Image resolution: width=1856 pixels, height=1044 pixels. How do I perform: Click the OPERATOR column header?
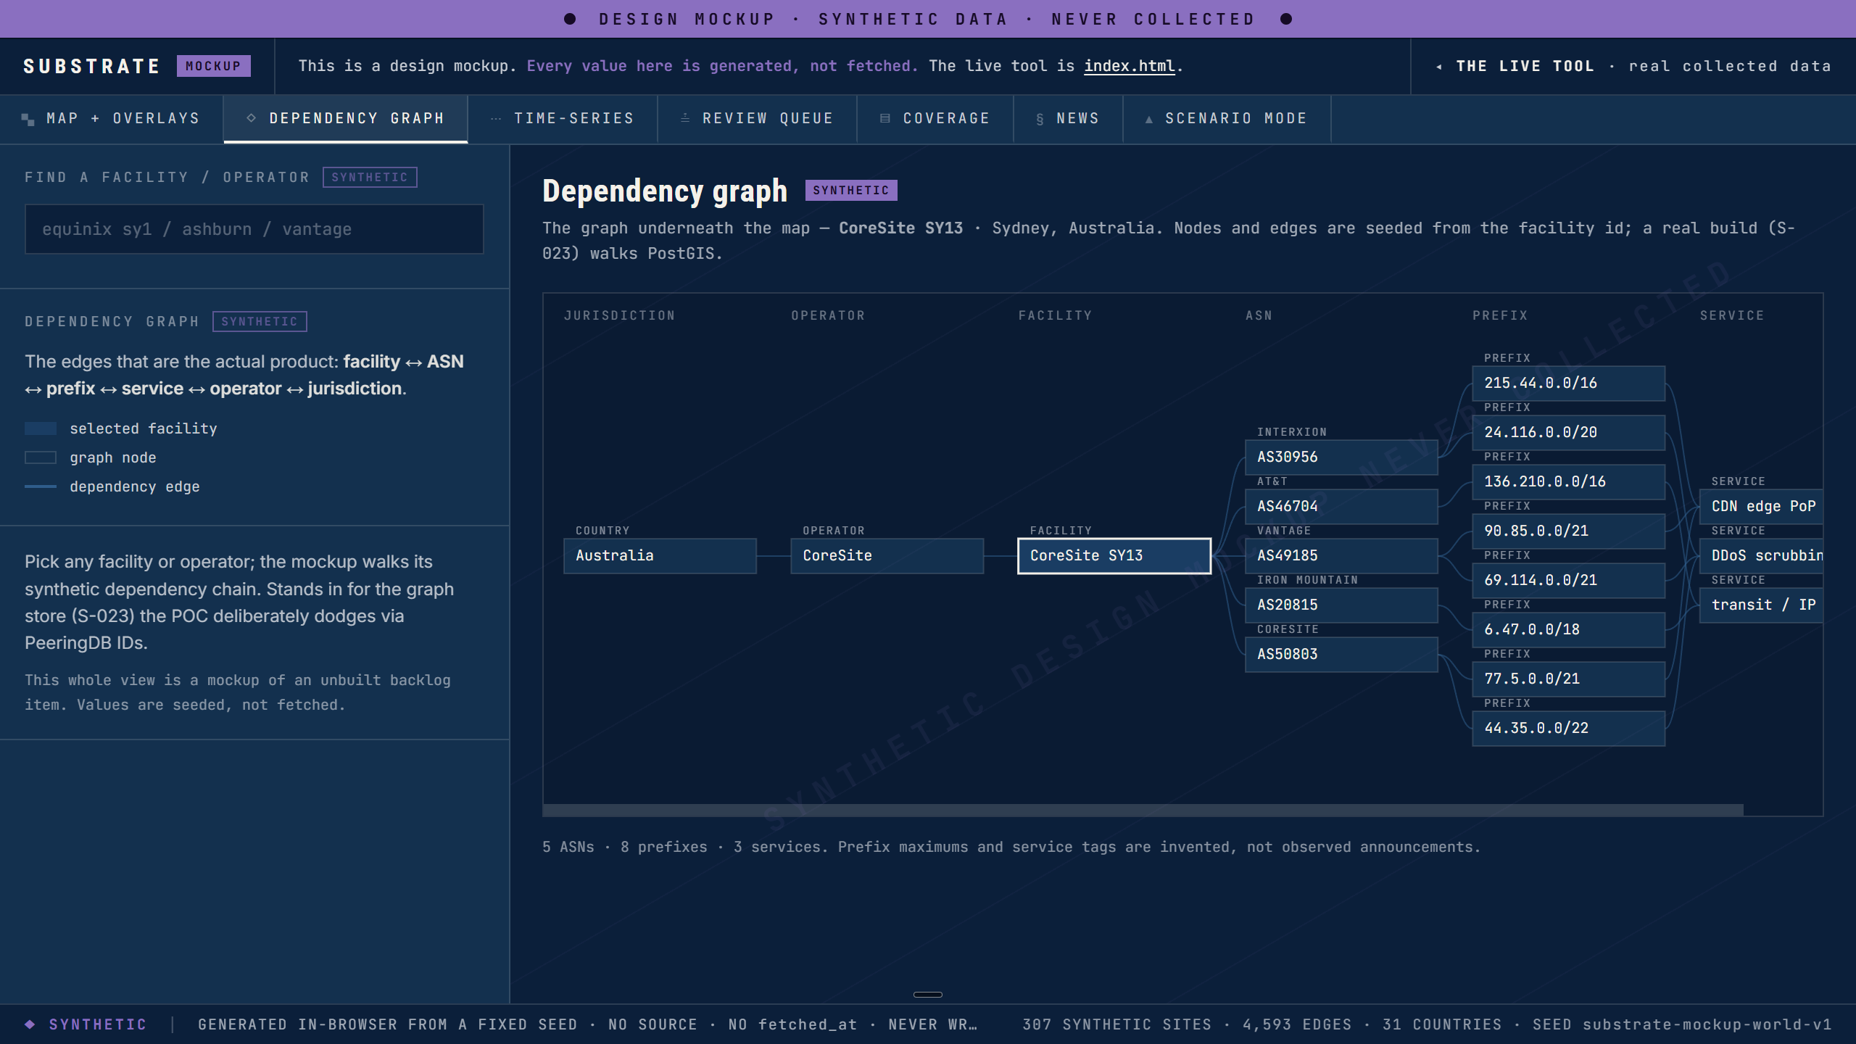pos(828,316)
